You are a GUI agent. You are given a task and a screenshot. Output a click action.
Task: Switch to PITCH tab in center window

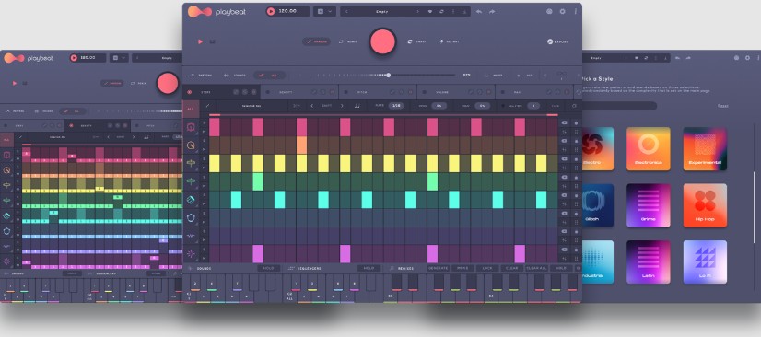(x=378, y=92)
